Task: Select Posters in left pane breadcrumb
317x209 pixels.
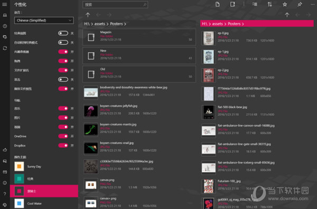Action: [116, 24]
